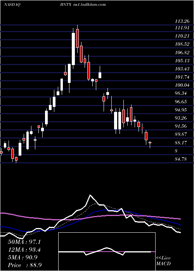The height and width of the screenshot is (271, 194).
Task: Click the 110.21 price axis label
Action: click(182, 36)
